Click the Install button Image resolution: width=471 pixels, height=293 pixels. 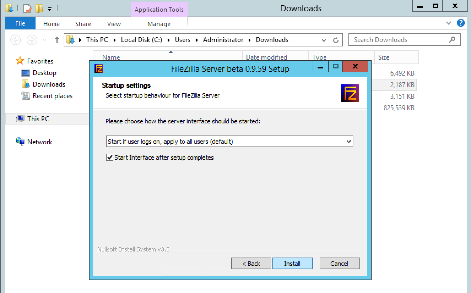click(x=292, y=263)
